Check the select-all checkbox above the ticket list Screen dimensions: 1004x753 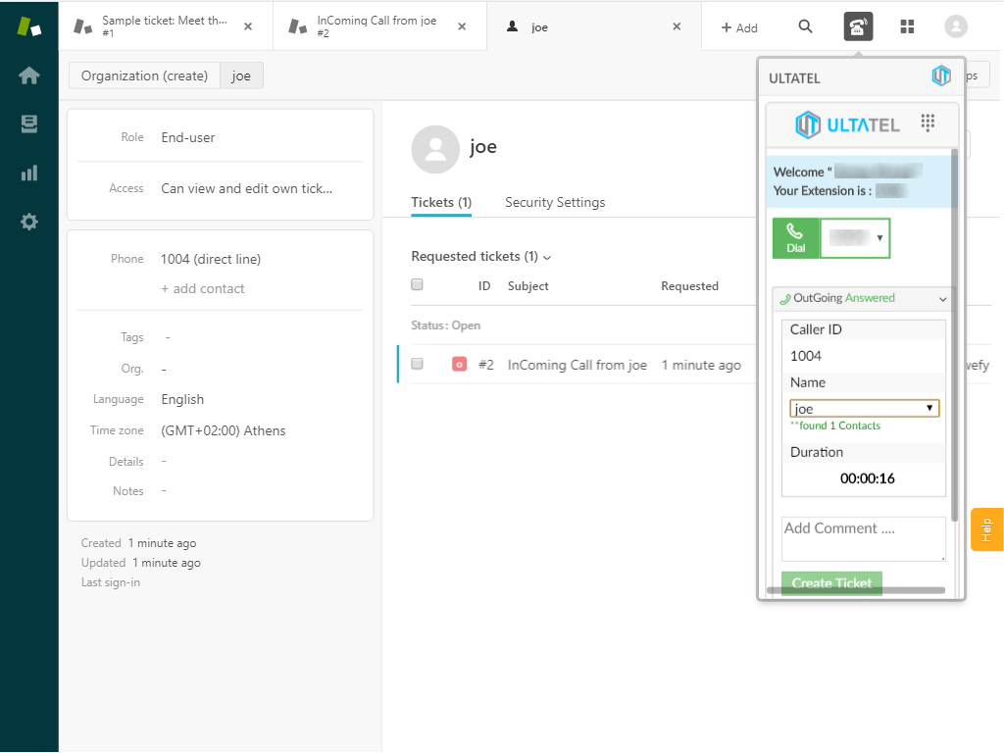tap(417, 284)
